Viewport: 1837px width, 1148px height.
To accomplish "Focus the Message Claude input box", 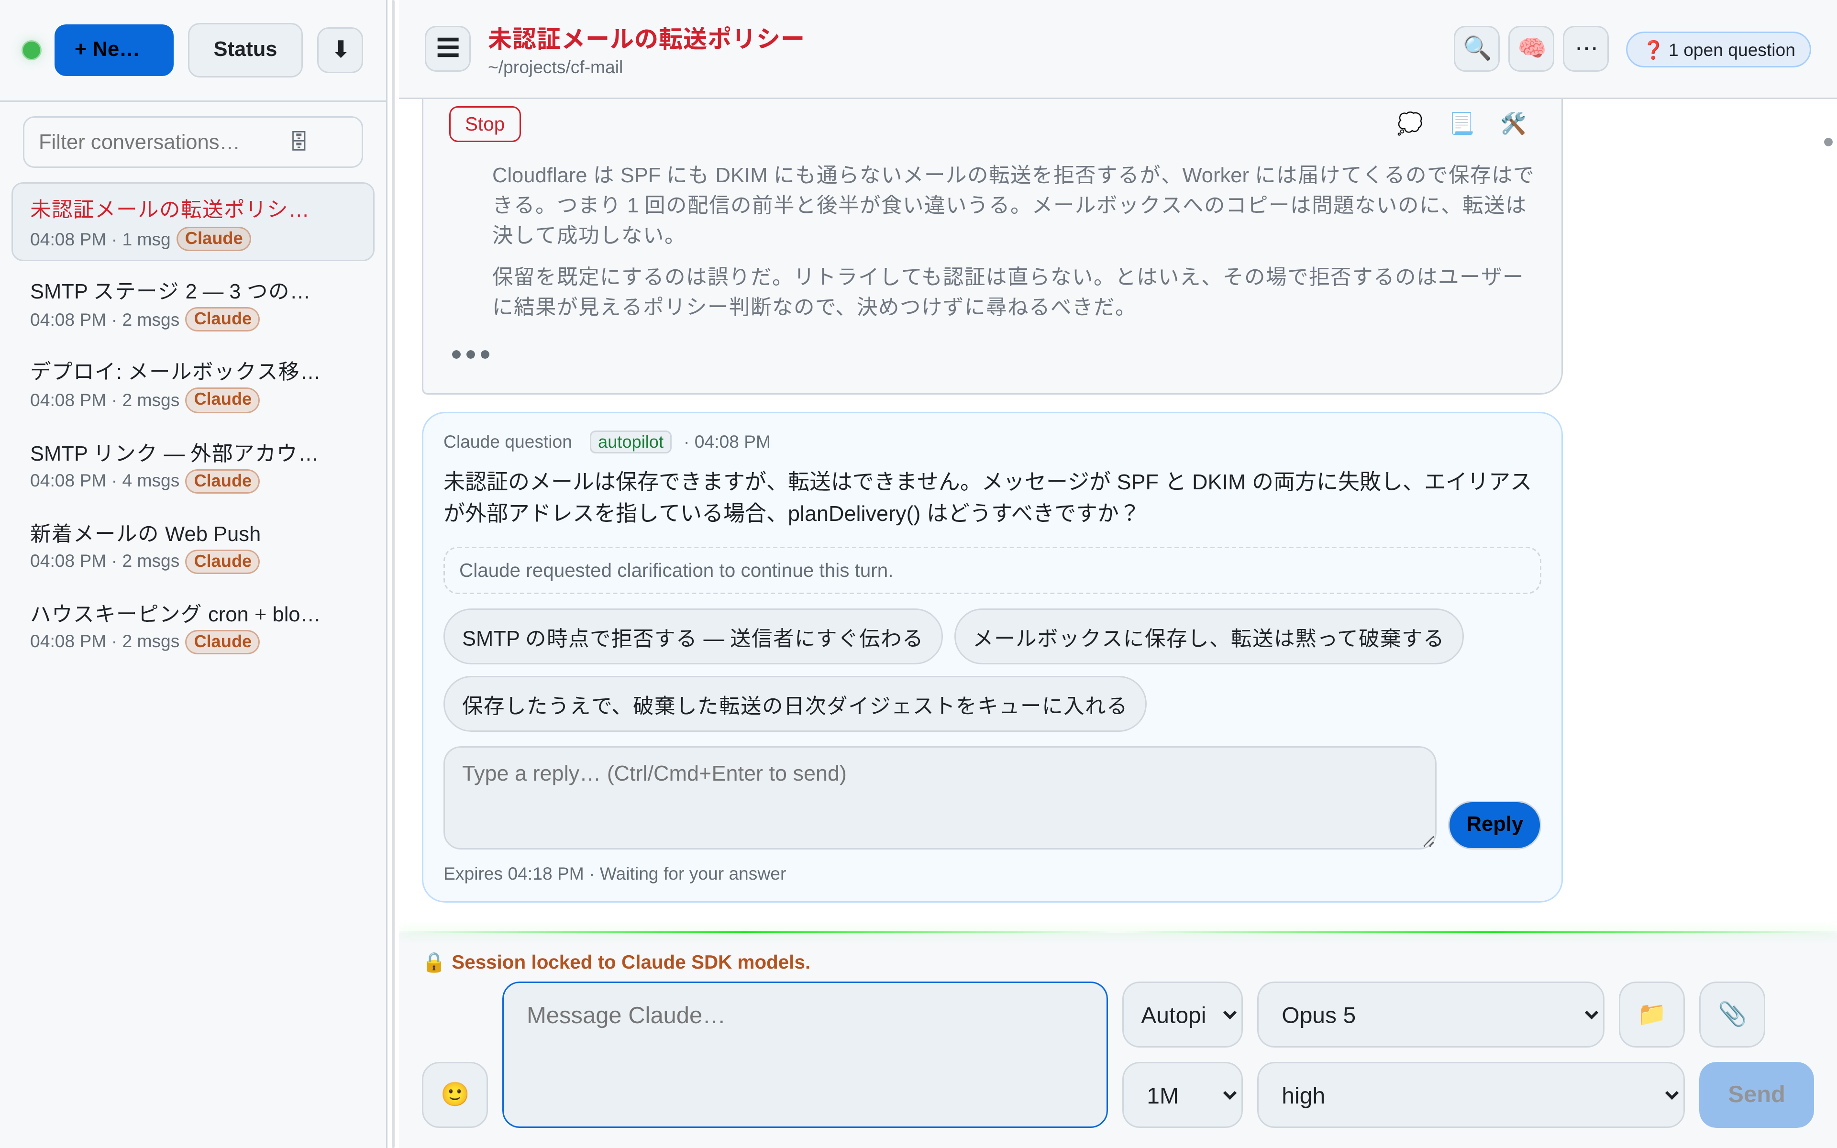I will click(805, 1055).
